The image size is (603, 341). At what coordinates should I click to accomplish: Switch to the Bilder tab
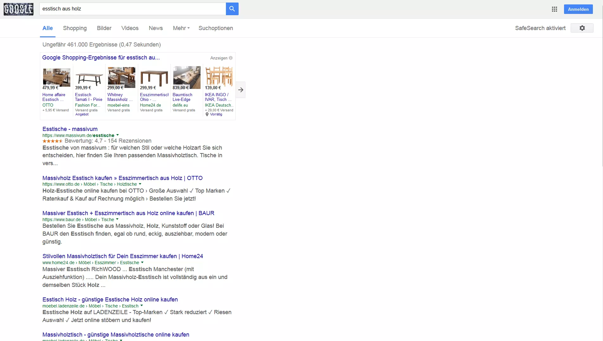pyautogui.click(x=104, y=28)
